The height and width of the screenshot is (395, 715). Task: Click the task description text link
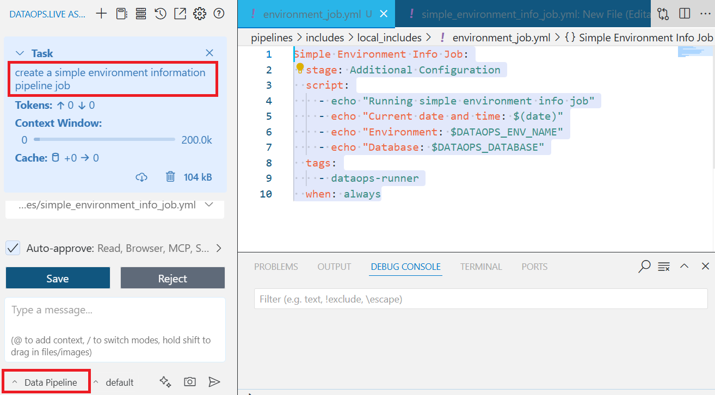(110, 79)
